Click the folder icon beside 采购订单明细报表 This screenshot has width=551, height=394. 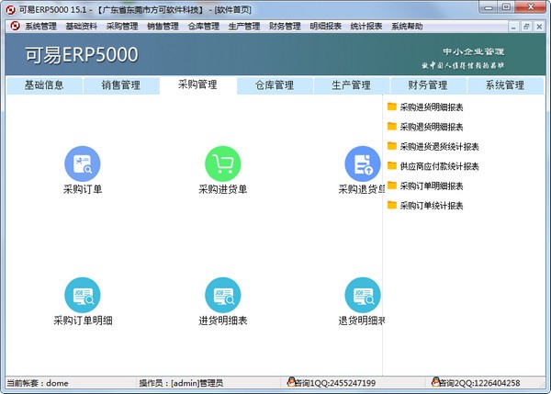(392, 186)
